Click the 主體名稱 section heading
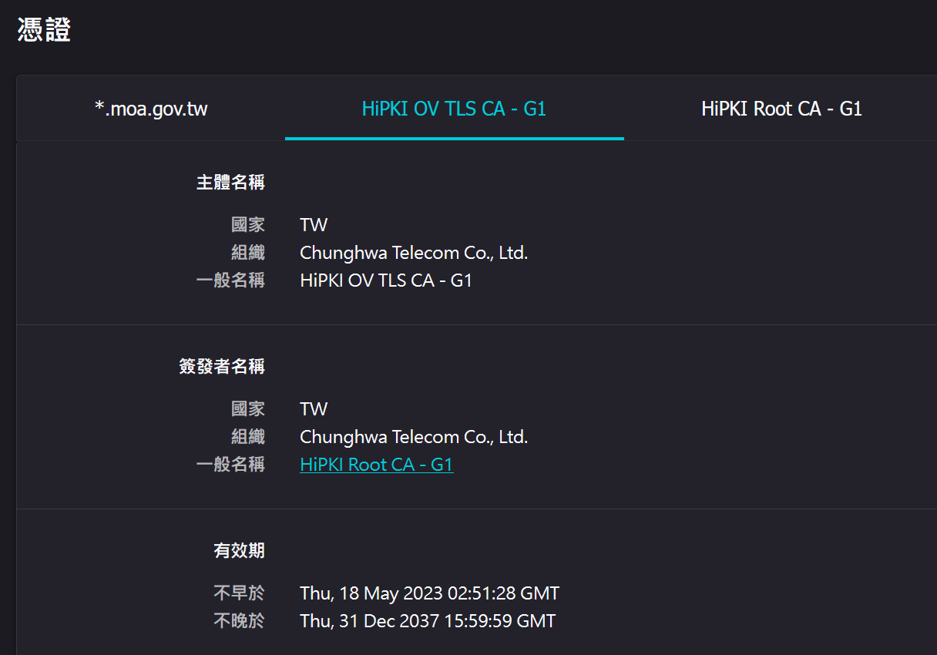 [230, 183]
